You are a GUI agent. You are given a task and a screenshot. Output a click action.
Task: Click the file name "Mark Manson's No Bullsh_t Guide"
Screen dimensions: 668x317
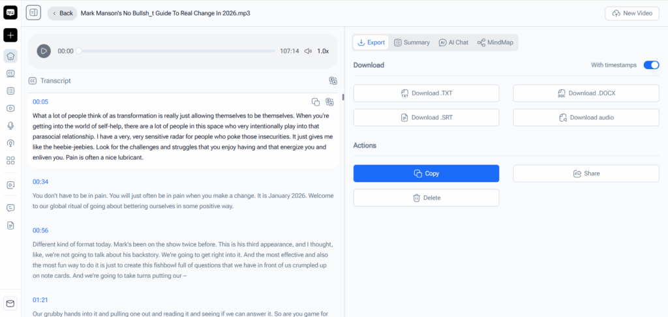pos(165,13)
